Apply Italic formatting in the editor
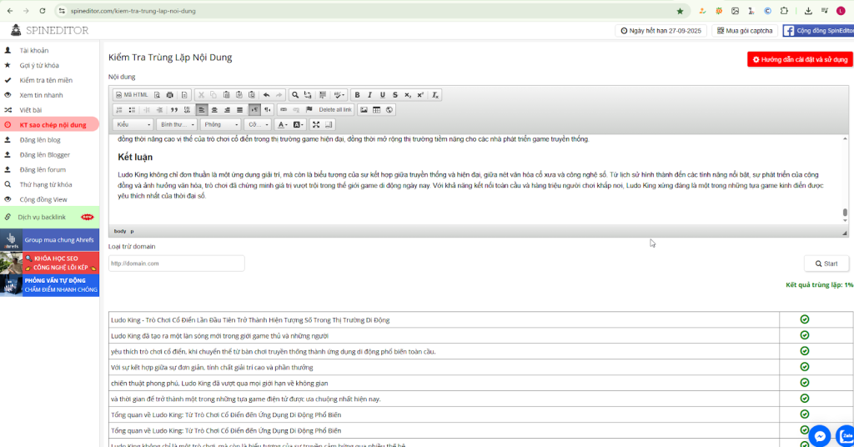The image size is (854, 447). pos(369,95)
